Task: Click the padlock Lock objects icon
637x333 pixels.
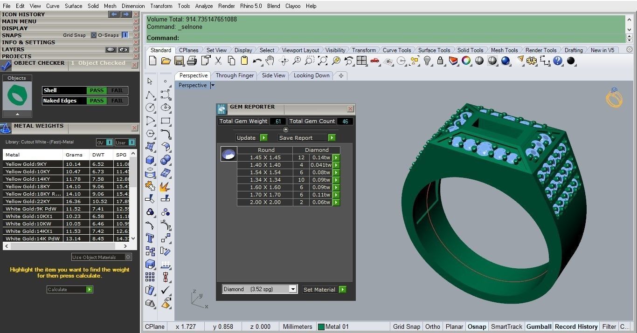Action: click(440, 61)
